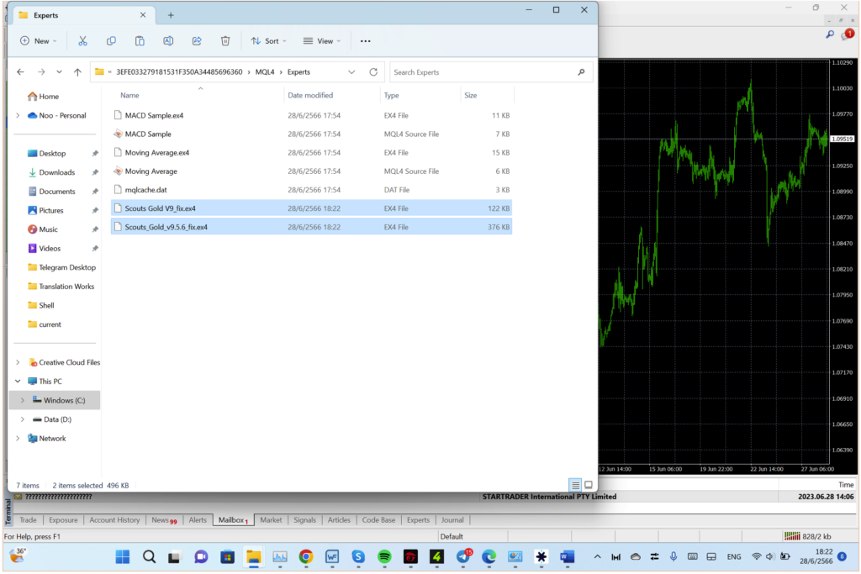Open the Code Base tab
The width and height of the screenshot is (861, 574).
[x=378, y=519]
